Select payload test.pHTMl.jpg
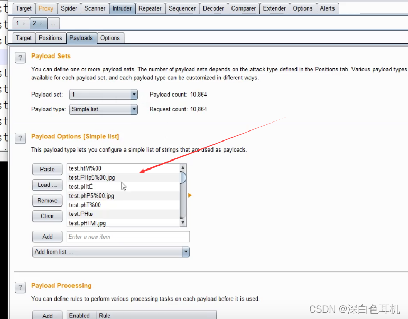 click(x=123, y=223)
